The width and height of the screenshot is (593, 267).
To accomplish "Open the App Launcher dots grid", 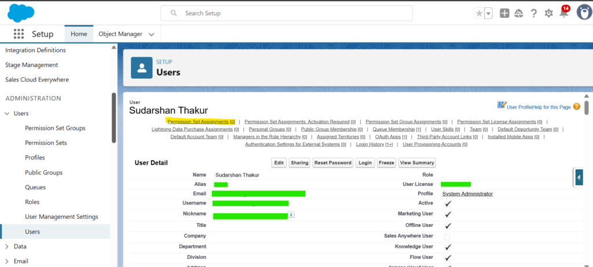I will tap(19, 34).
